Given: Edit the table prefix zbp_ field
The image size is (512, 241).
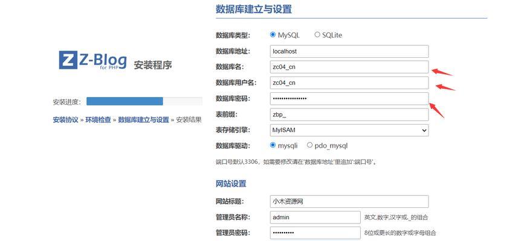Looking at the screenshot, I should coord(349,114).
